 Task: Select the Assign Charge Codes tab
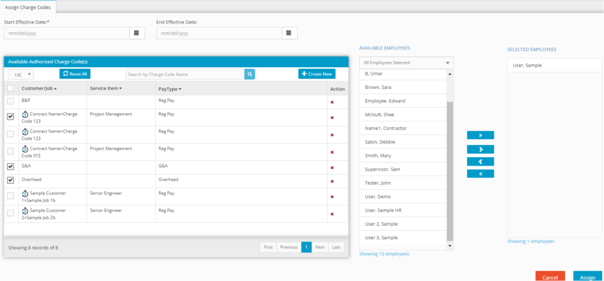pos(28,7)
